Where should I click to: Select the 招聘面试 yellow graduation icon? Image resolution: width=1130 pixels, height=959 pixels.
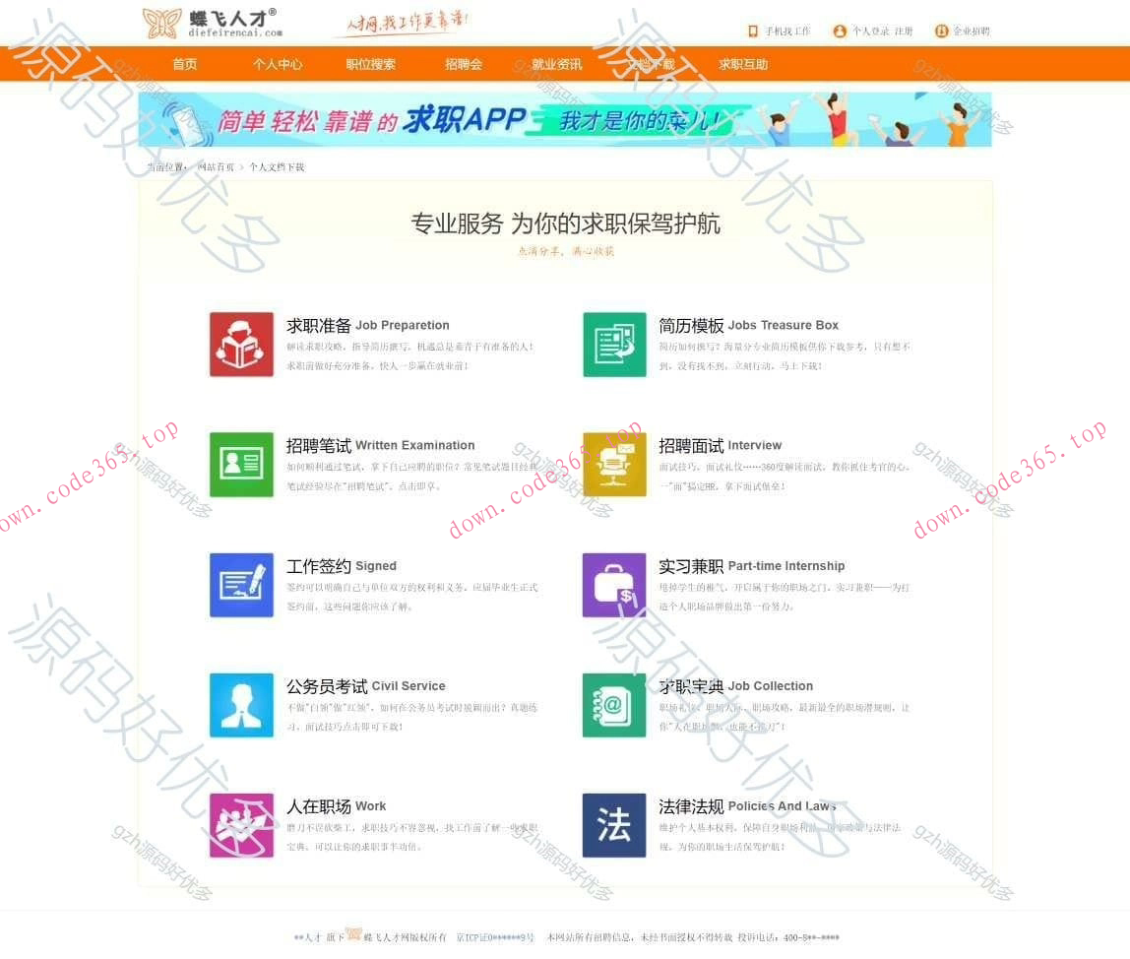pyautogui.click(x=614, y=464)
